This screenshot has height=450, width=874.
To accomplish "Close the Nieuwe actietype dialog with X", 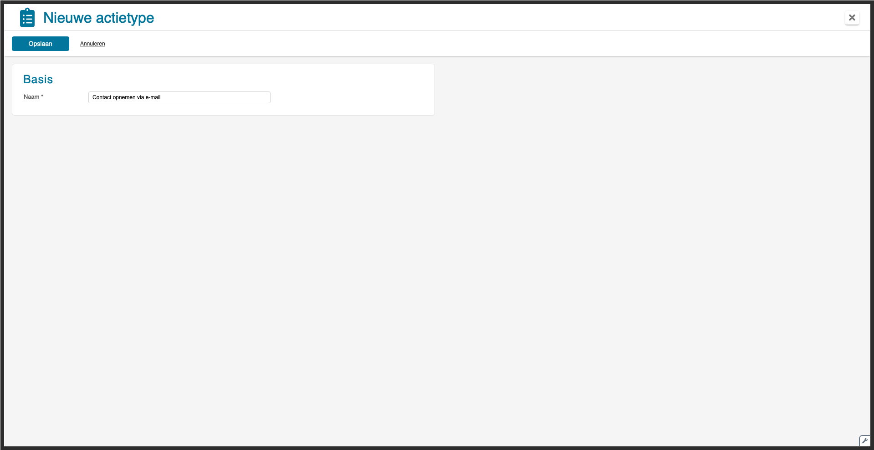I will (852, 18).
